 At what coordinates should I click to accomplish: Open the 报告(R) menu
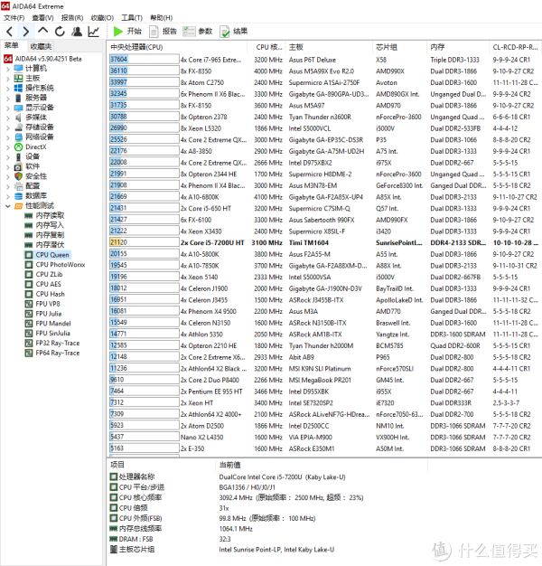click(72, 18)
